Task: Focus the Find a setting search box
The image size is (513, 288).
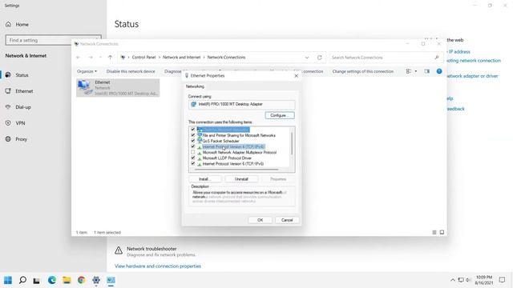Action: [54, 40]
